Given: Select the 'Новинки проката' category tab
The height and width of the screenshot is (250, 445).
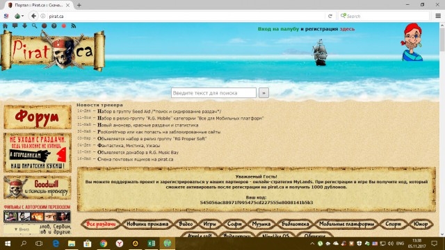Looking at the screenshot, I should coord(147,224).
